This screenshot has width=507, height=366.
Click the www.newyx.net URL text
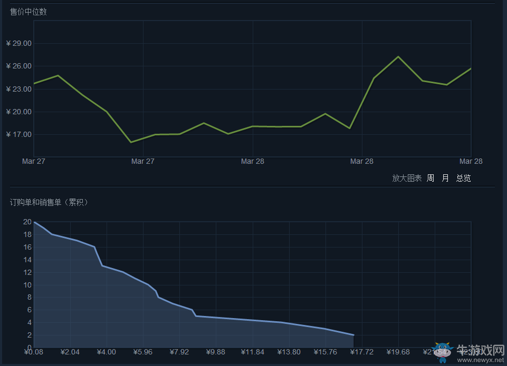[x=480, y=361]
